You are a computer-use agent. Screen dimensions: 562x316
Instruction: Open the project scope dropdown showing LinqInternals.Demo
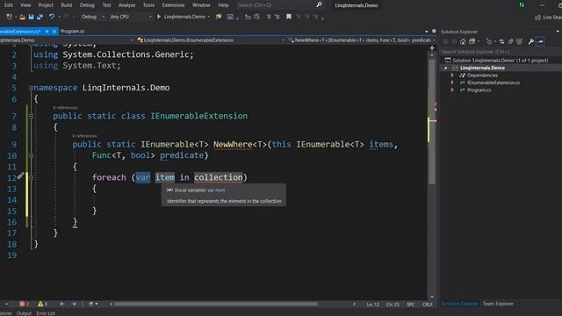coord(68,40)
